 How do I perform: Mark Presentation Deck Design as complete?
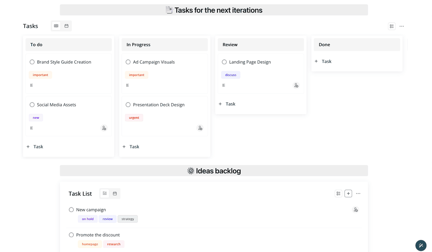(x=128, y=105)
